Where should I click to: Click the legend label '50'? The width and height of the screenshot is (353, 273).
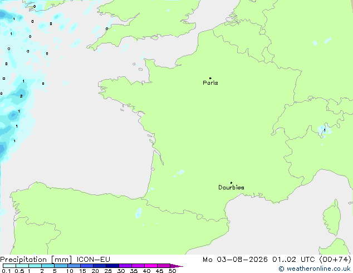click(173, 271)
